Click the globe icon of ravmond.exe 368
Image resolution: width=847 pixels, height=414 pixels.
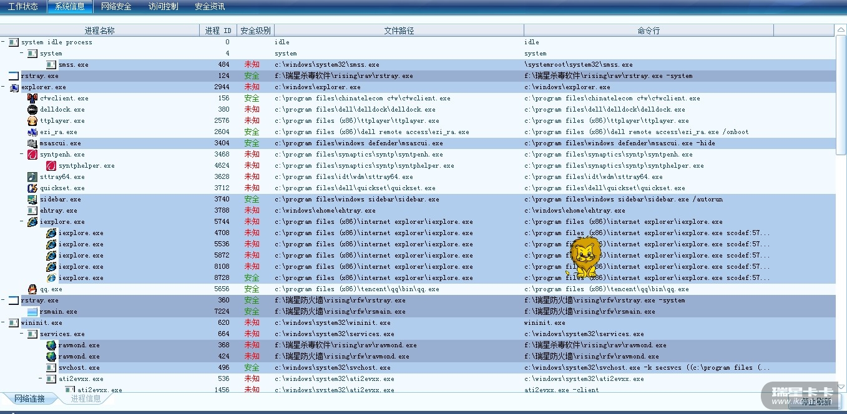pyautogui.click(x=51, y=345)
